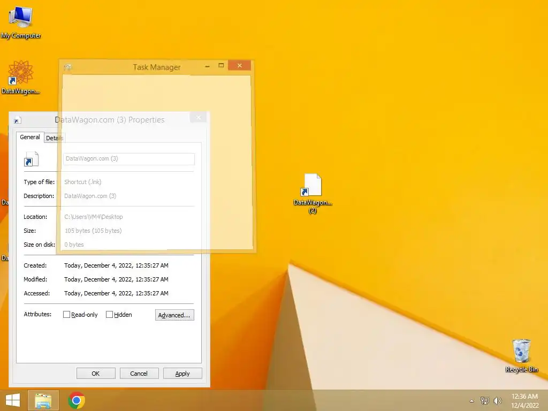Image resolution: width=548 pixels, height=411 pixels.
Task: Minimize the Task Manager window
Action: 207,66
